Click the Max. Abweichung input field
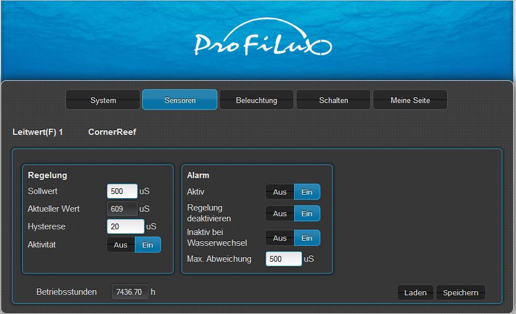 tap(283, 259)
